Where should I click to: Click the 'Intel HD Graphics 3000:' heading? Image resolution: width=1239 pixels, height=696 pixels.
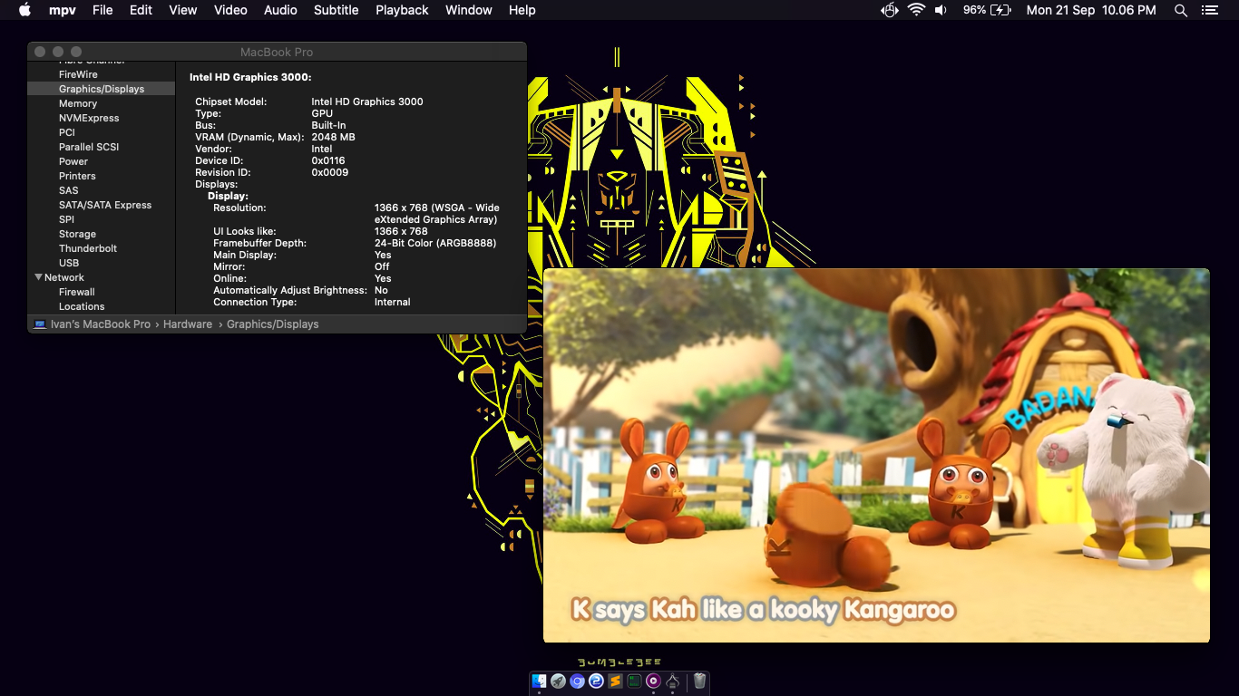(250, 78)
